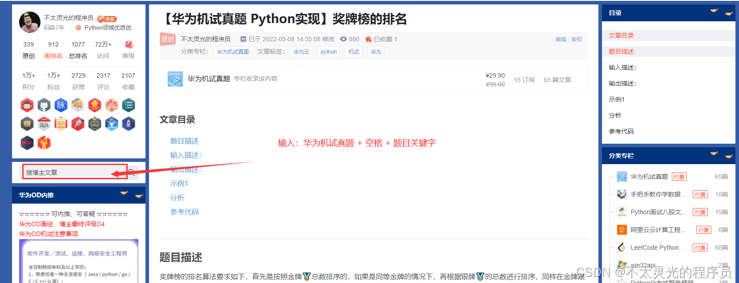Click the 15 订阅 subscription count
This screenshot has width=739, height=283.
(524, 80)
